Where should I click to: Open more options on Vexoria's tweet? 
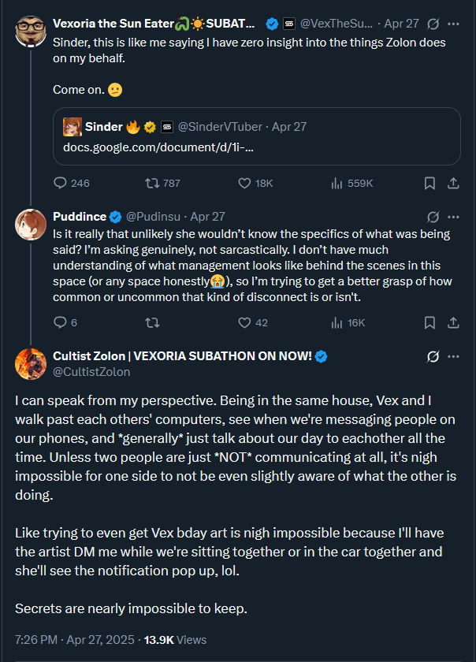click(453, 24)
